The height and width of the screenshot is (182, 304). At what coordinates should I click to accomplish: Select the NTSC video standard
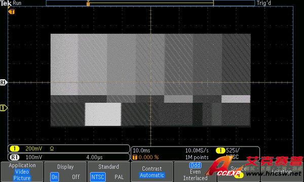click(98, 177)
